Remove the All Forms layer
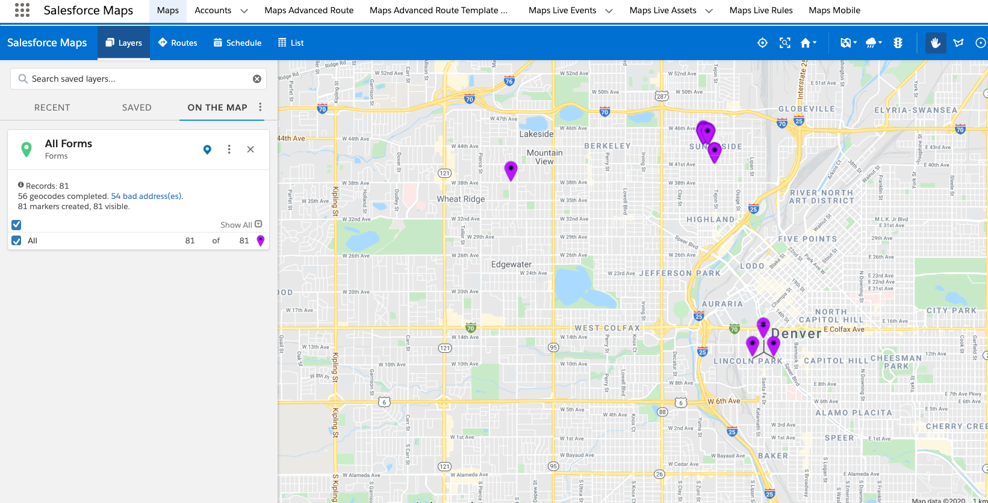This screenshot has width=988, height=503. pyautogui.click(x=250, y=149)
